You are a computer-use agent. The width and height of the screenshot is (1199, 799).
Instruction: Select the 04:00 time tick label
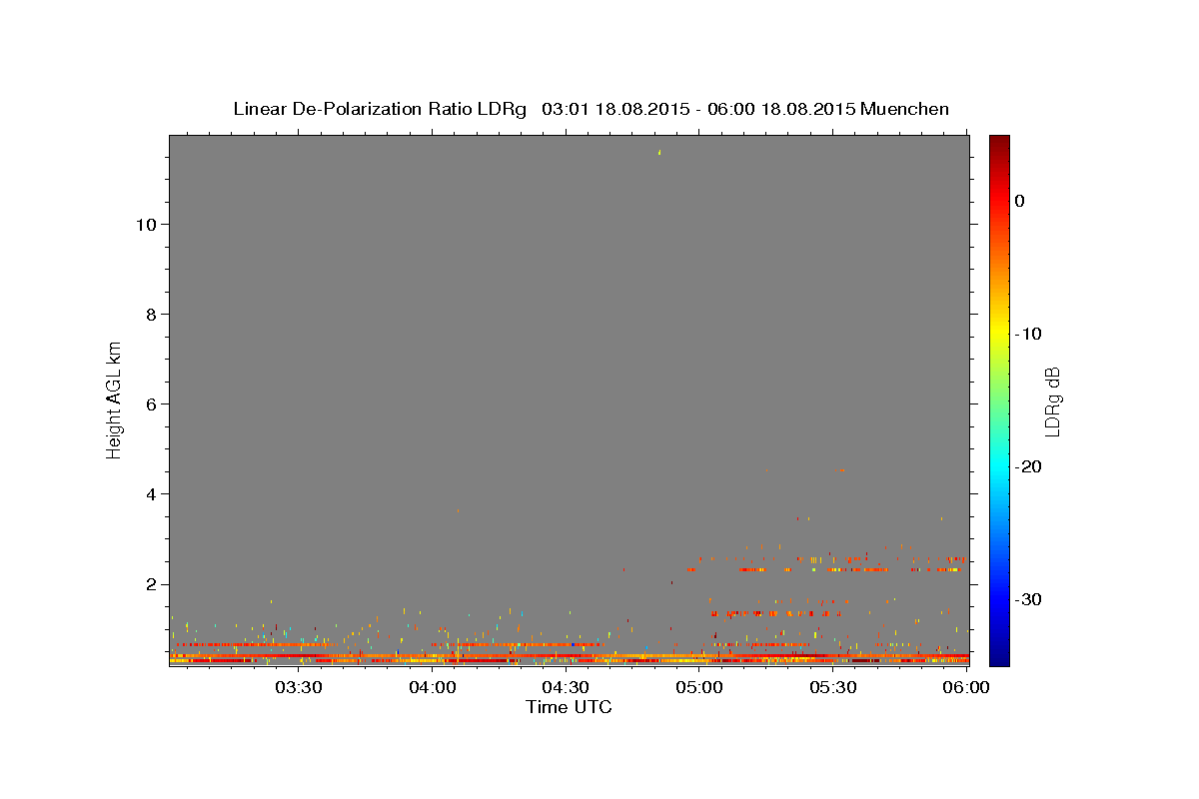pyautogui.click(x=432, y=687)
